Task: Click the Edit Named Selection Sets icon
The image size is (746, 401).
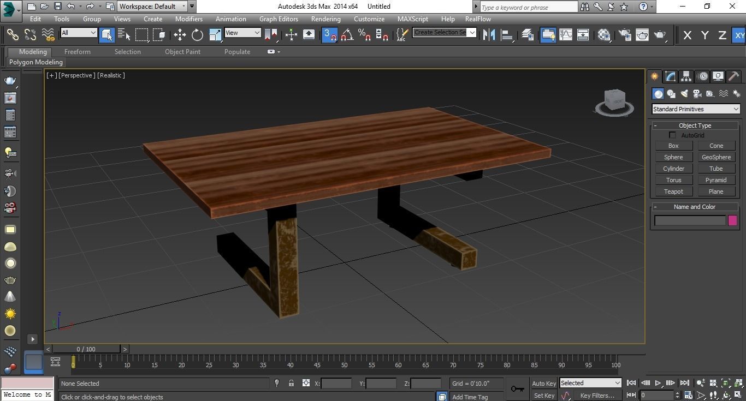Action: pos(402,34)
